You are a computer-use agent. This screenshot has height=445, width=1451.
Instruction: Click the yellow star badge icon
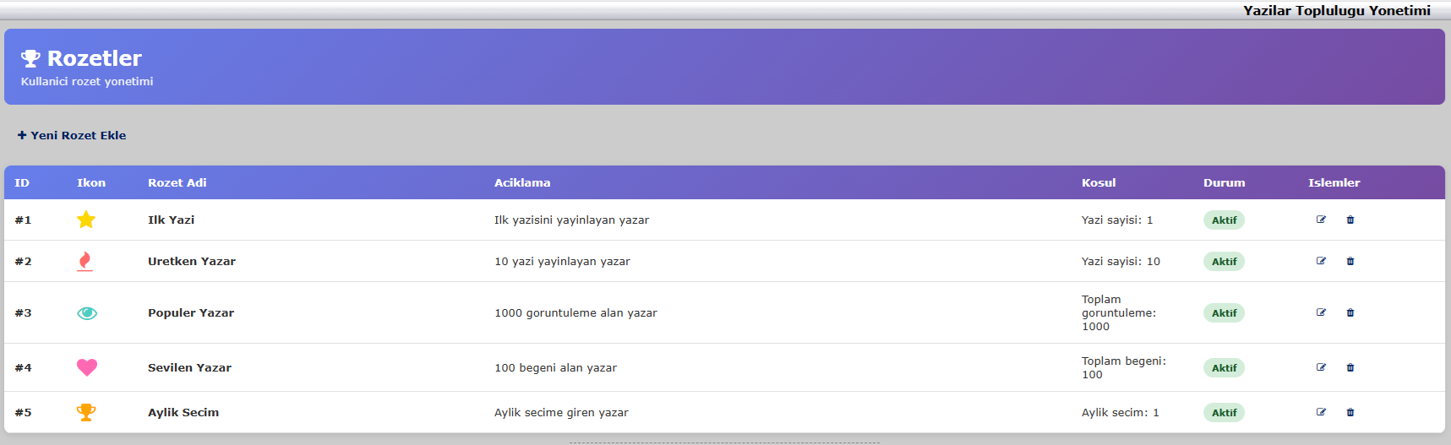(x=86, y=220)
